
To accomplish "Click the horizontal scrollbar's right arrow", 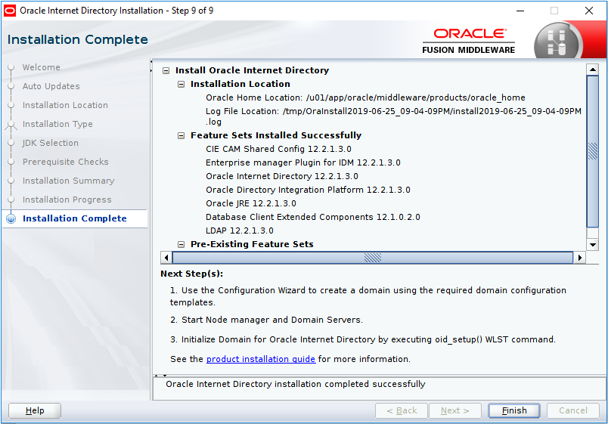I will coord(580,258).
